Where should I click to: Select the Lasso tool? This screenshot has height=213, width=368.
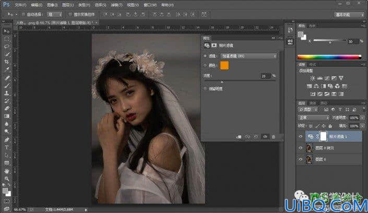point(7,46)
